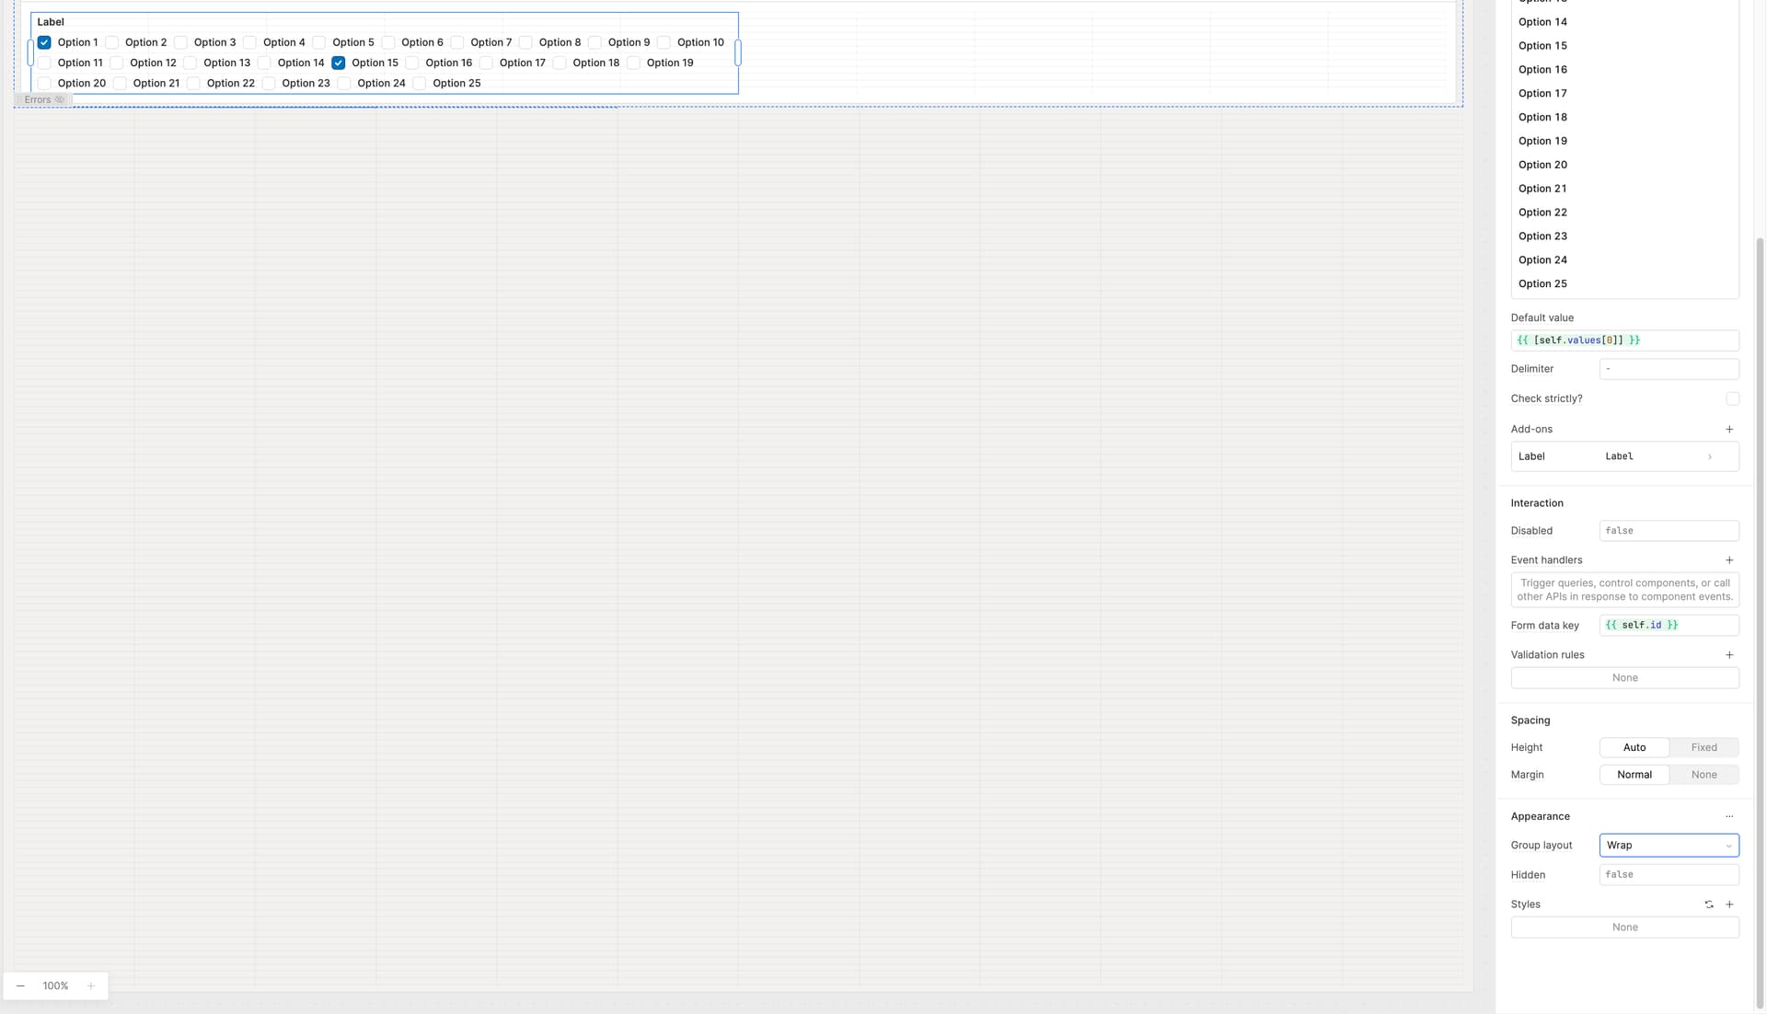
Task: Zoom out canvas with minus icon
Action: point(20,985)
